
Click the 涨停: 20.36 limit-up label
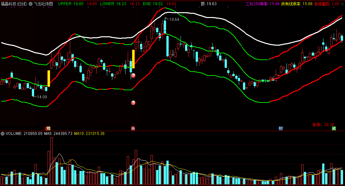(323, 125)
